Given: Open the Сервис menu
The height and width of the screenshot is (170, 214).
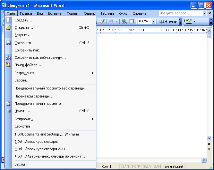Looking at the screenshot, I should (90, 13).
